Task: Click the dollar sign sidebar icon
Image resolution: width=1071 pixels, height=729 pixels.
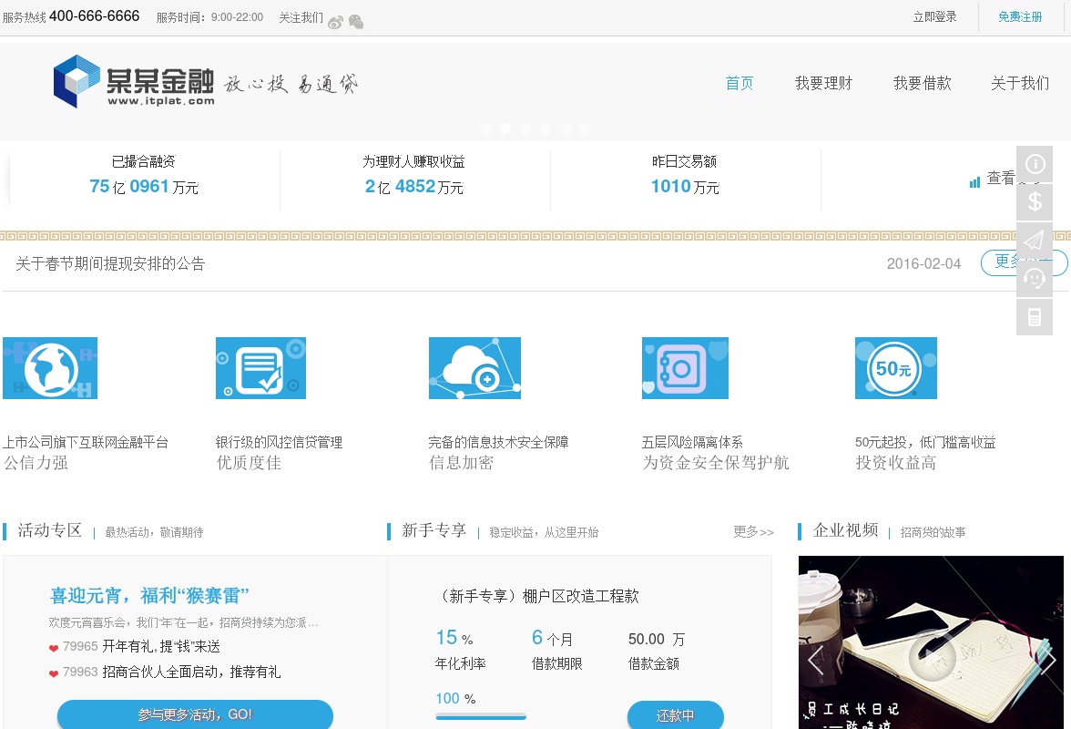Action: (1035, 201)
